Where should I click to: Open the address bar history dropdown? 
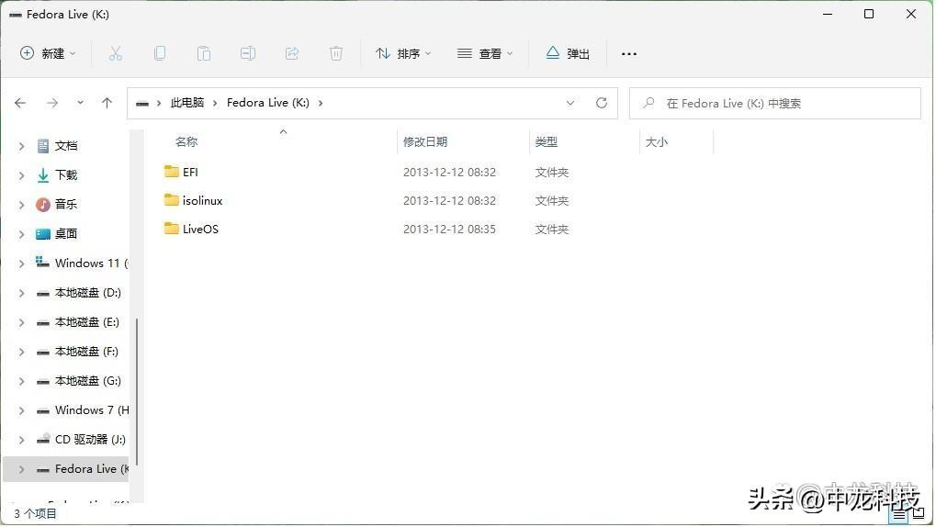[x=570, y=103]
